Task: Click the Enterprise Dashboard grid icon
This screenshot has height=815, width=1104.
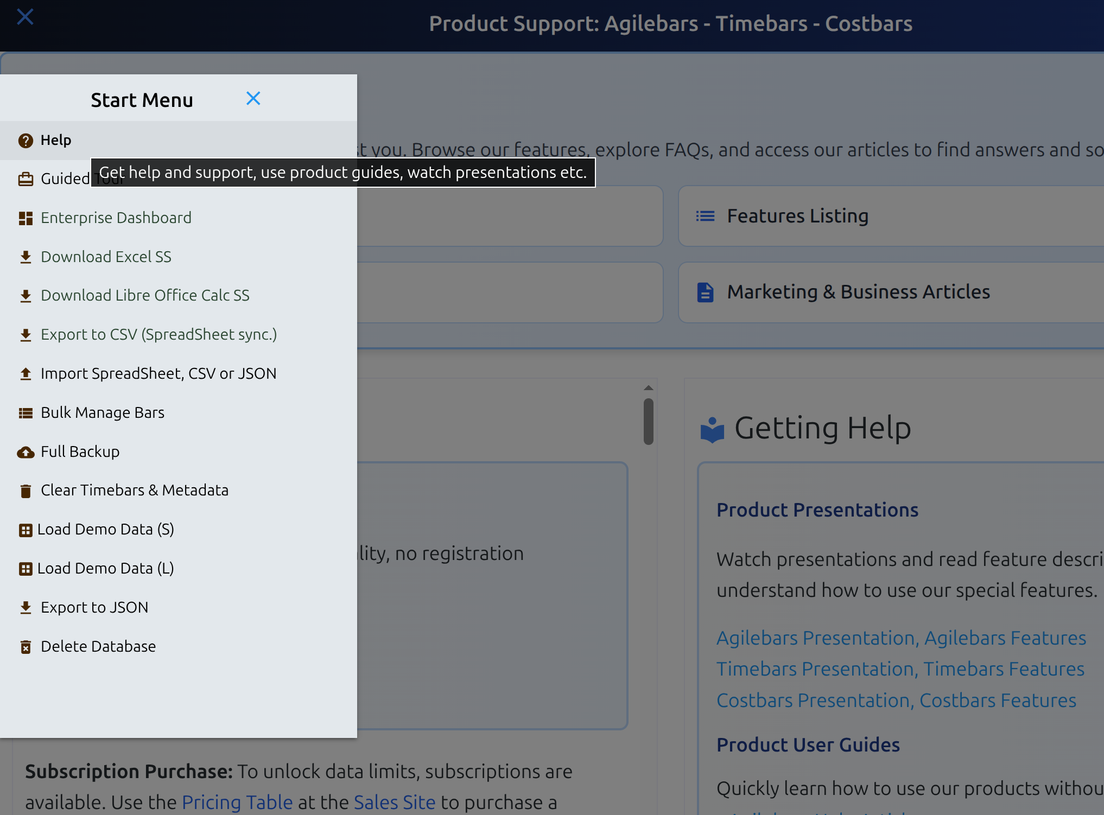Action: [x=26, y=218]
